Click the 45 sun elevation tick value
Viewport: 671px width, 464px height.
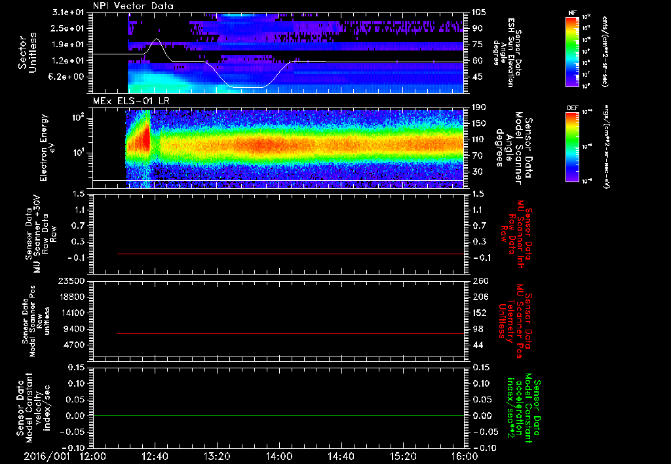pyautogui.click(x=477, y=77)
